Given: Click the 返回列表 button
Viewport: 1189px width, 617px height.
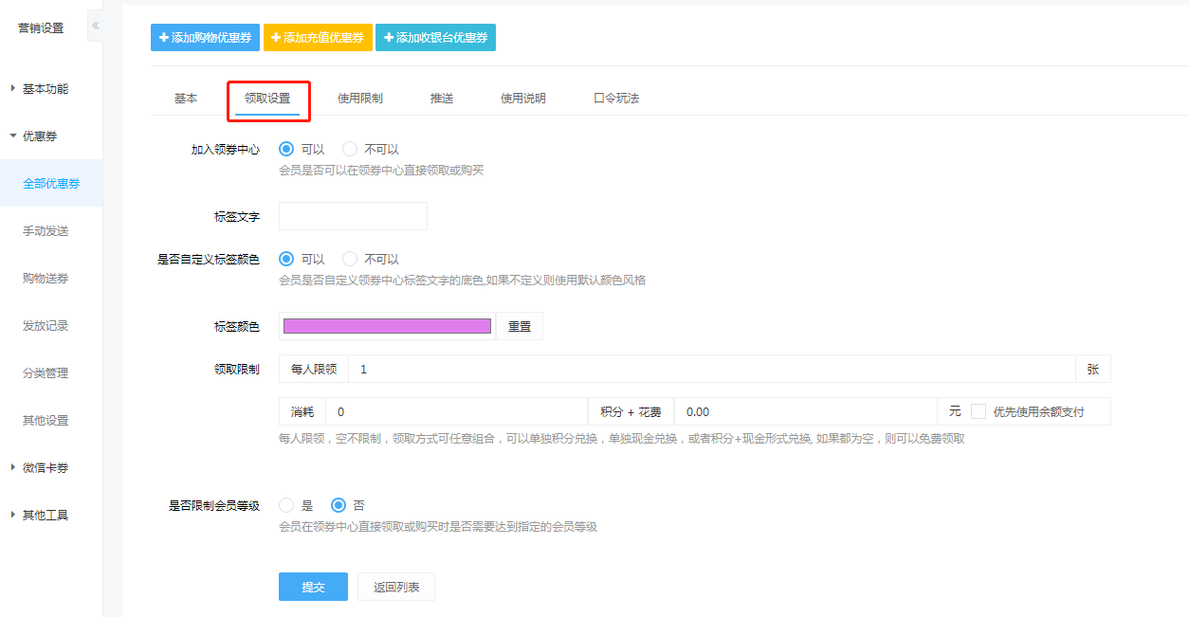Looking at the screenshot, I should pyautogui.click(x=396, y=587).
